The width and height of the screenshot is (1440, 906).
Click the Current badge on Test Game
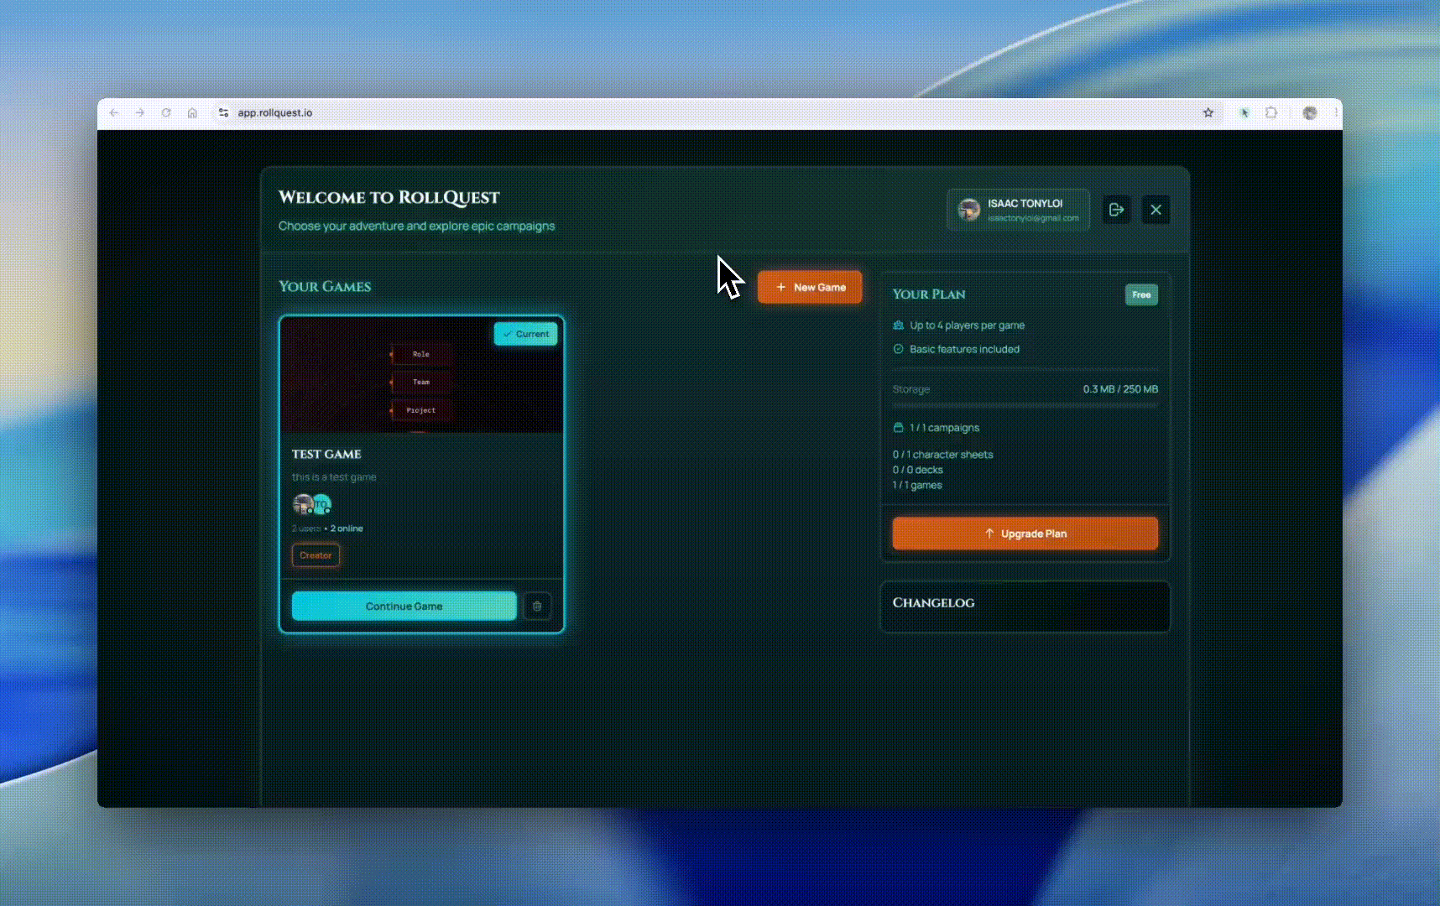click(x=526, y=334)
